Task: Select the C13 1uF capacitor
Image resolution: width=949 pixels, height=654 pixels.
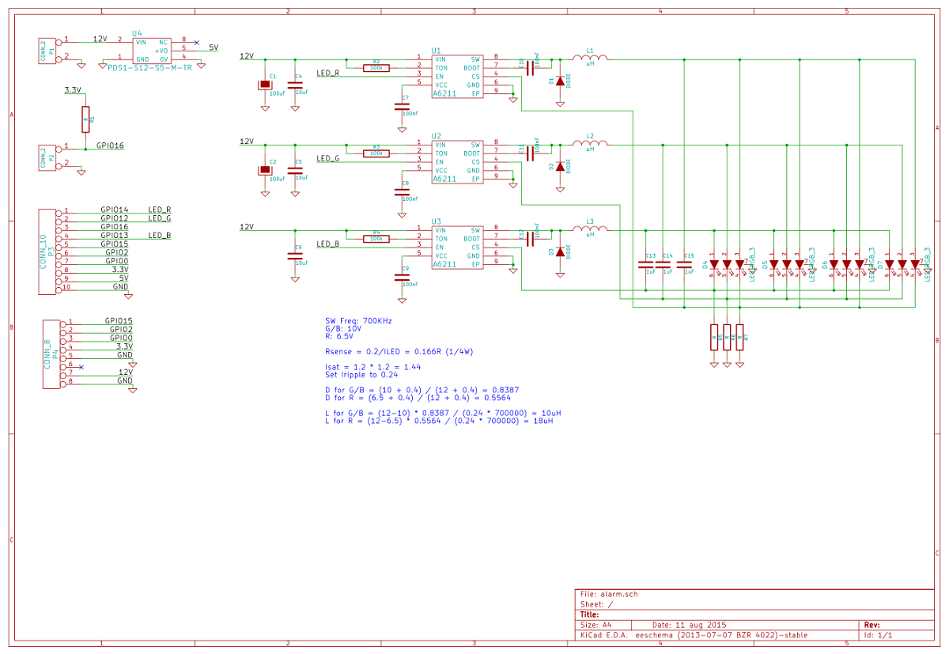Action: tap(646, 264)
